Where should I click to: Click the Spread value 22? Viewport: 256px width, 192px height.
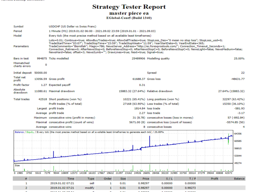pos(243,73)
